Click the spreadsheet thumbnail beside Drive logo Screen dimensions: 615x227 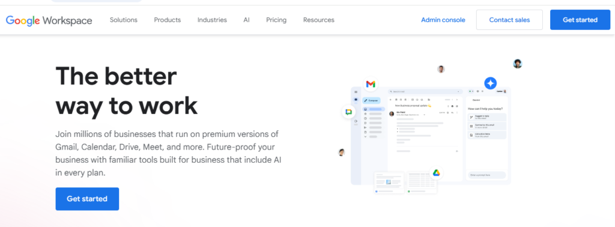coord(421,183)
